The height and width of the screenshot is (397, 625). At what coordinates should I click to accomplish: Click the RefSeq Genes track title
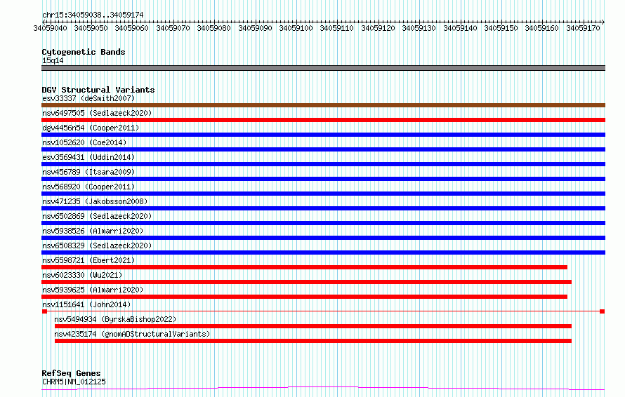(x=71, y=373)
